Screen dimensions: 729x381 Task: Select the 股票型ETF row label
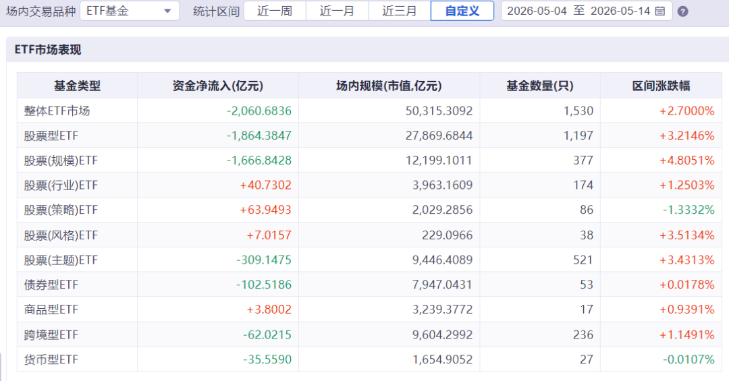[51, 136]
